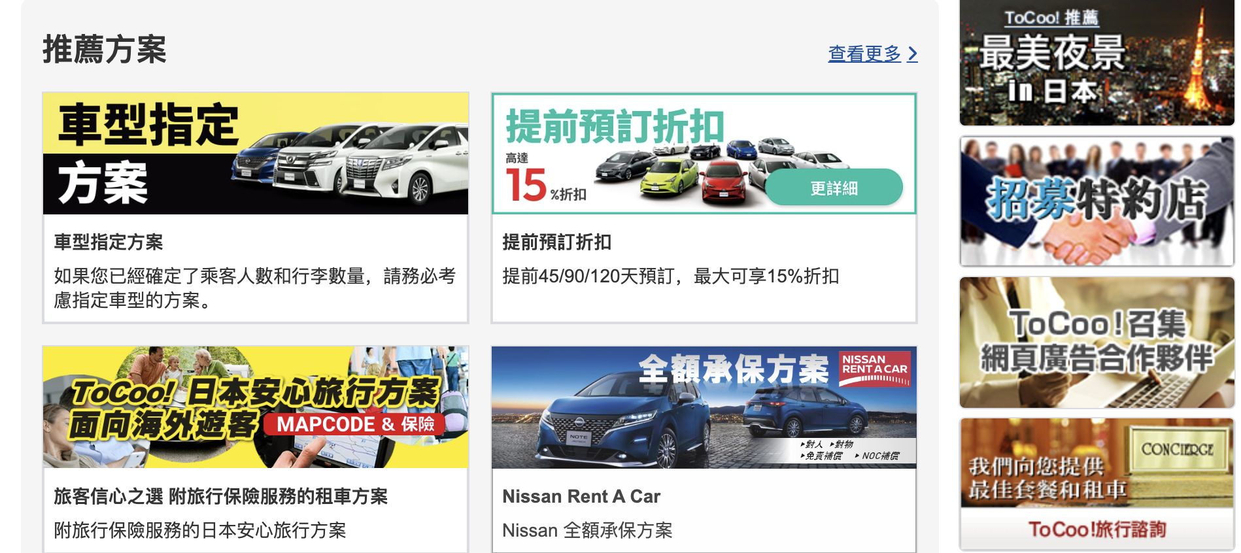The height and width of the screenshot is (553, 1241).
Task: Click the chevron arrow beside 查看更多
Action: (x=913, y=54)
